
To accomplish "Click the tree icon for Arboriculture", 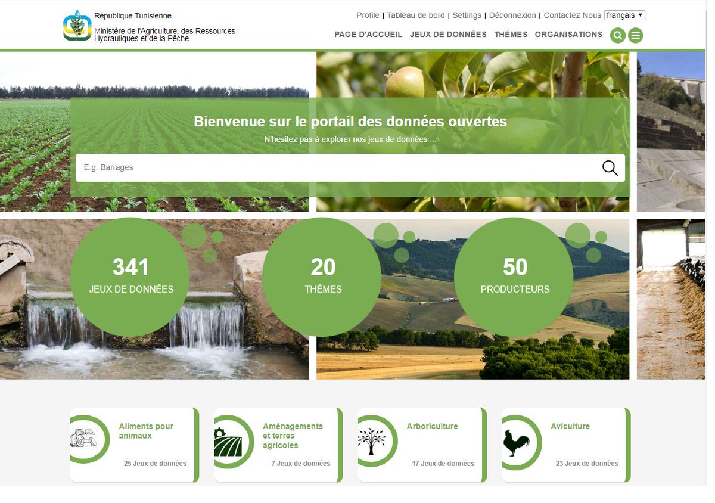I will (x=372, y=441).
